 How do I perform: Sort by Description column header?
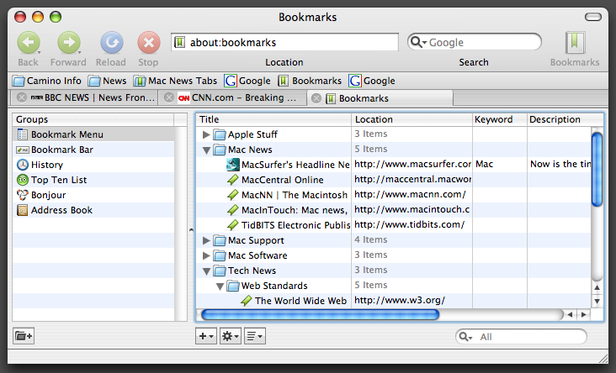click(565, 119)
